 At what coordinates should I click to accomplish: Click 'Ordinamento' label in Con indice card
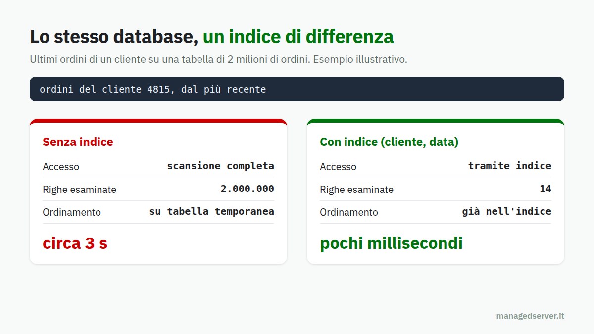click(x=349, y=212)
